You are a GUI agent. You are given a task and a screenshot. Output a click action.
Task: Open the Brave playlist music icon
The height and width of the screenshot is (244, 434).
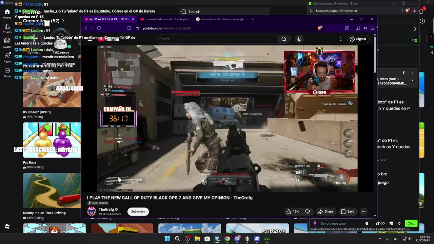[x=358, y=28]
